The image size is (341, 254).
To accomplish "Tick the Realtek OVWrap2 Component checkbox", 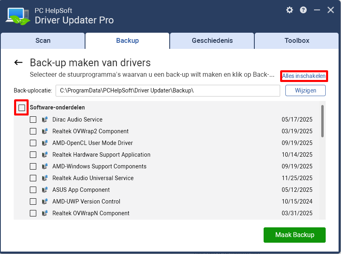I will [33, 131].
